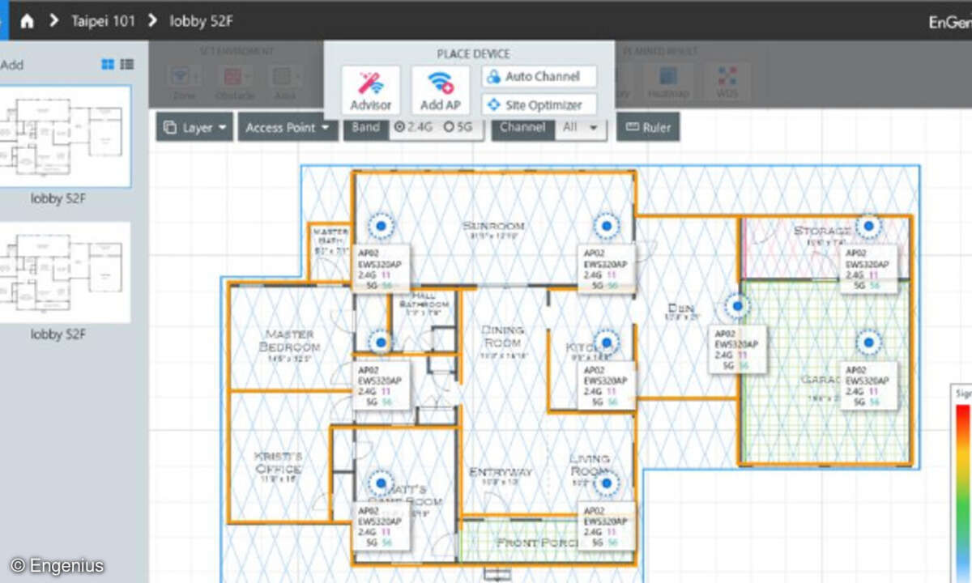Select the dimmed Obstacle tool

click(x=234, y=81)
